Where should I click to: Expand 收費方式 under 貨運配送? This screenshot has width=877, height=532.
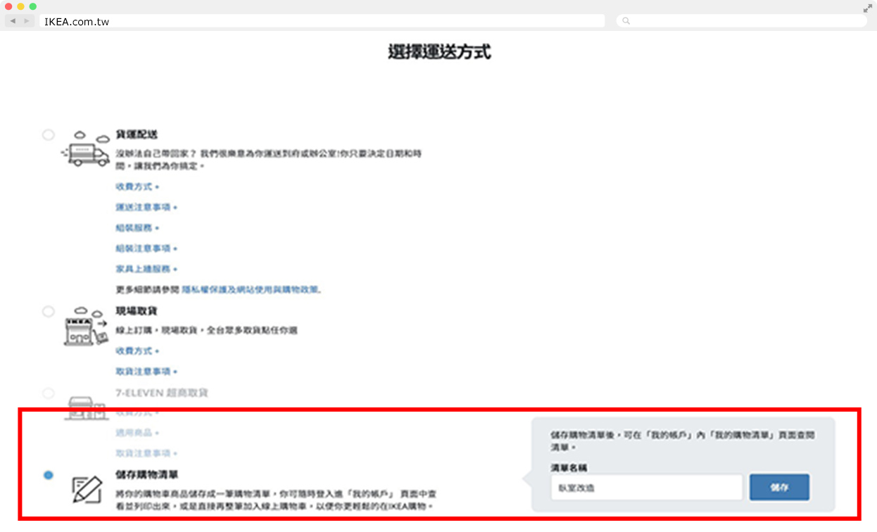pyautogui.click(x=137, y=187)
